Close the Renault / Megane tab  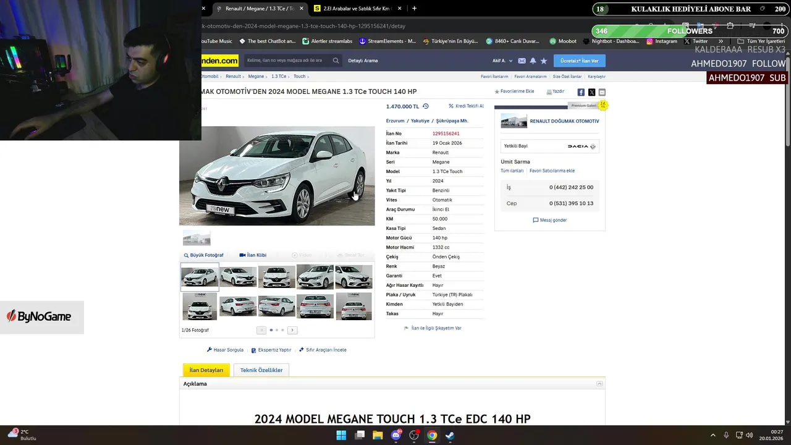pyautogui.click(x=302, y=9)
